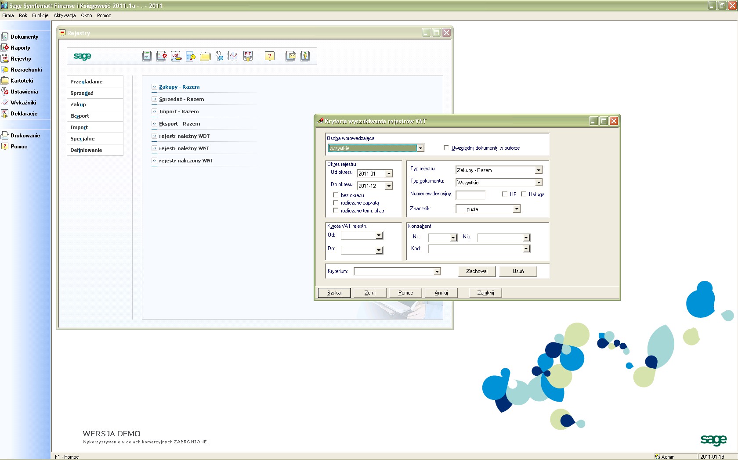Click the VAT registers toolbar icon
Viewport: 738px width, 460px height.
(x=176, y=56)
